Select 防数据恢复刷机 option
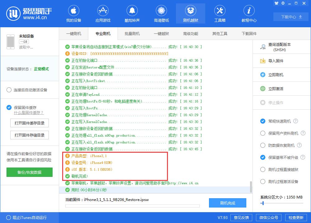The width and height of the screenshot is (311, 223). [262, 145]
